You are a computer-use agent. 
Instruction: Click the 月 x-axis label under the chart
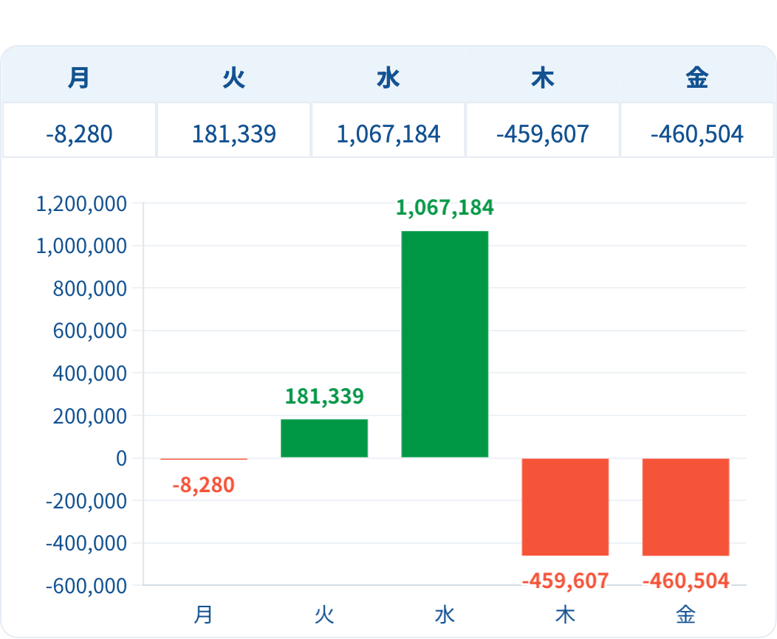(x=203, y=615)
